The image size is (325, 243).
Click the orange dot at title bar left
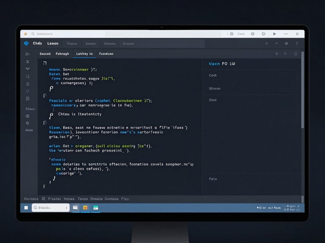point(25,34)
